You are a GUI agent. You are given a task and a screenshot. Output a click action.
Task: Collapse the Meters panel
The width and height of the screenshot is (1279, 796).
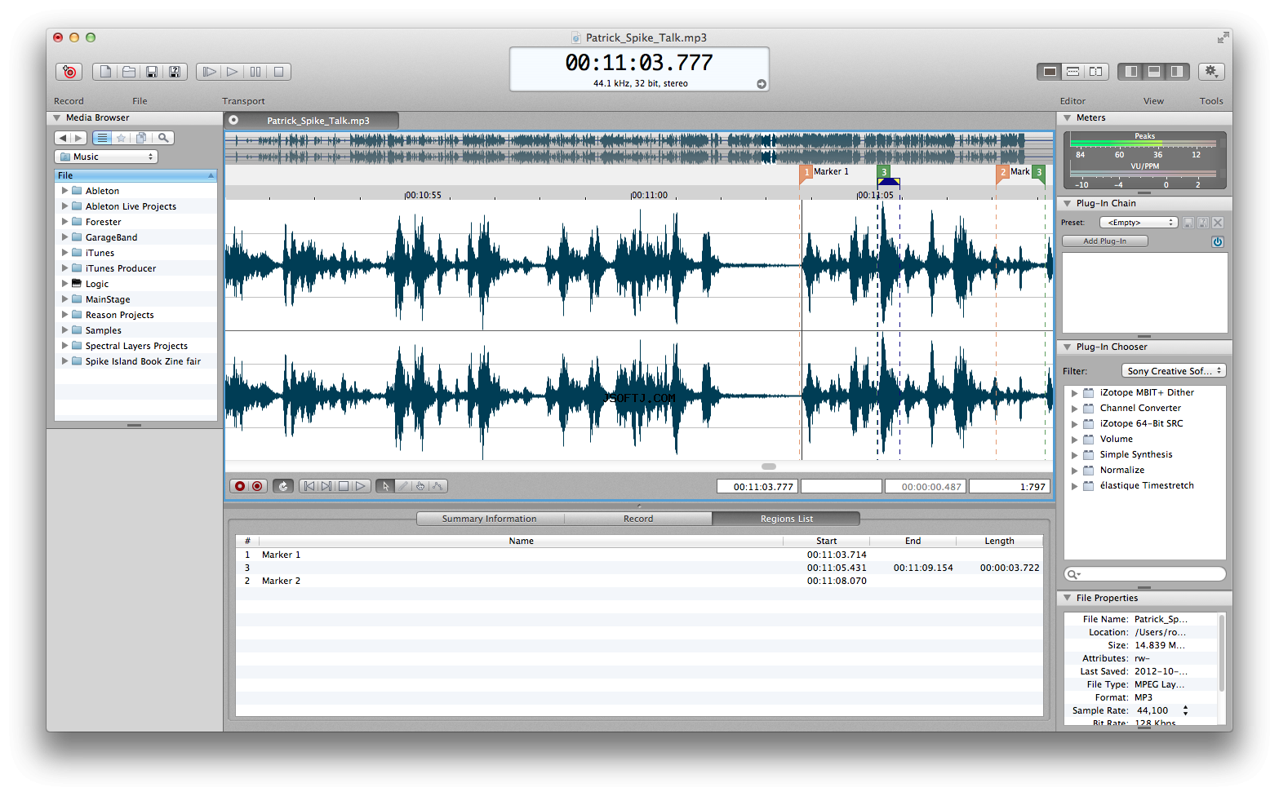(1067, 117)
